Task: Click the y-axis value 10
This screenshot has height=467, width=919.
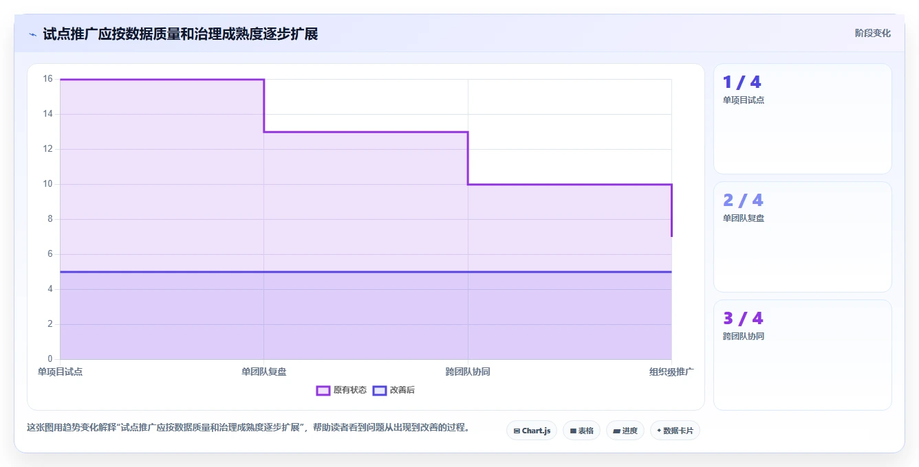Action: pyautogui.click(x=47, y=184)
